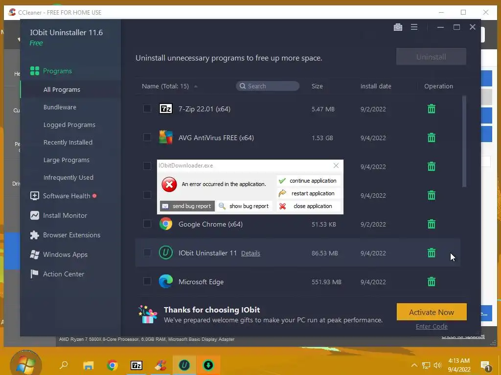Click the Uninstall button
The height and width of the screenshot is (375, 501).
click(x=431, y=57)
